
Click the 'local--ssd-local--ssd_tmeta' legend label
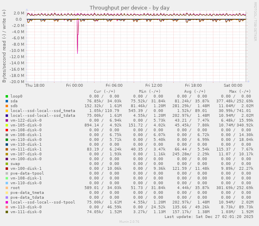pos(43,111)
